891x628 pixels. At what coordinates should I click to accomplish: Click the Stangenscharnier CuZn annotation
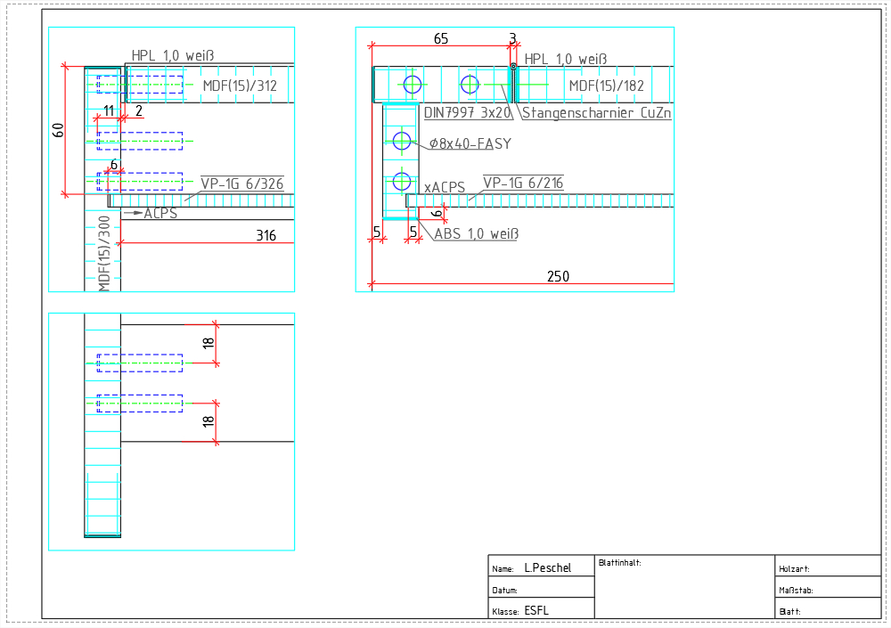click(x=596, y=113)
